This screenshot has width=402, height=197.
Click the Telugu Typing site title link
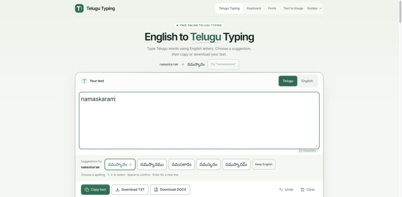(x=100, y=8)
